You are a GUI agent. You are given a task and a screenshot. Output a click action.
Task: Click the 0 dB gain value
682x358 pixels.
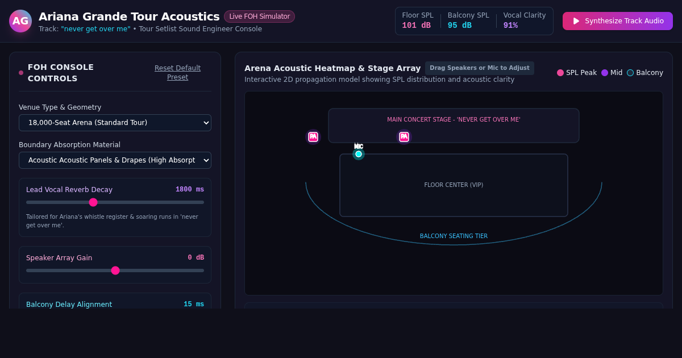[196, 258]
